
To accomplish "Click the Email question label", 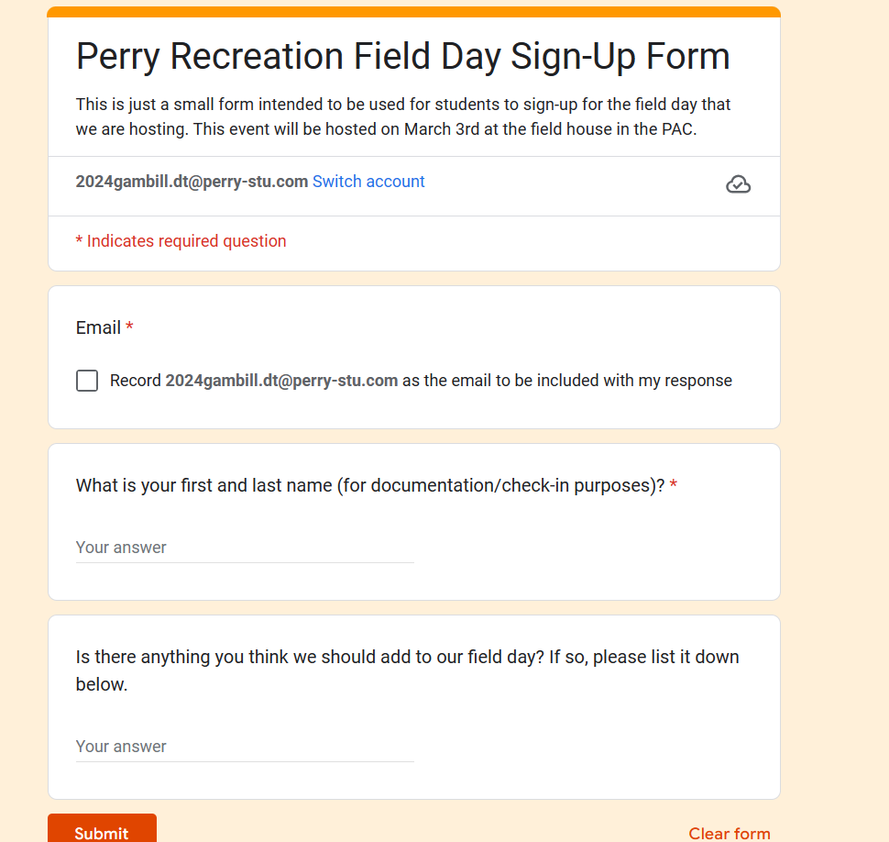I will pos(98,327).
